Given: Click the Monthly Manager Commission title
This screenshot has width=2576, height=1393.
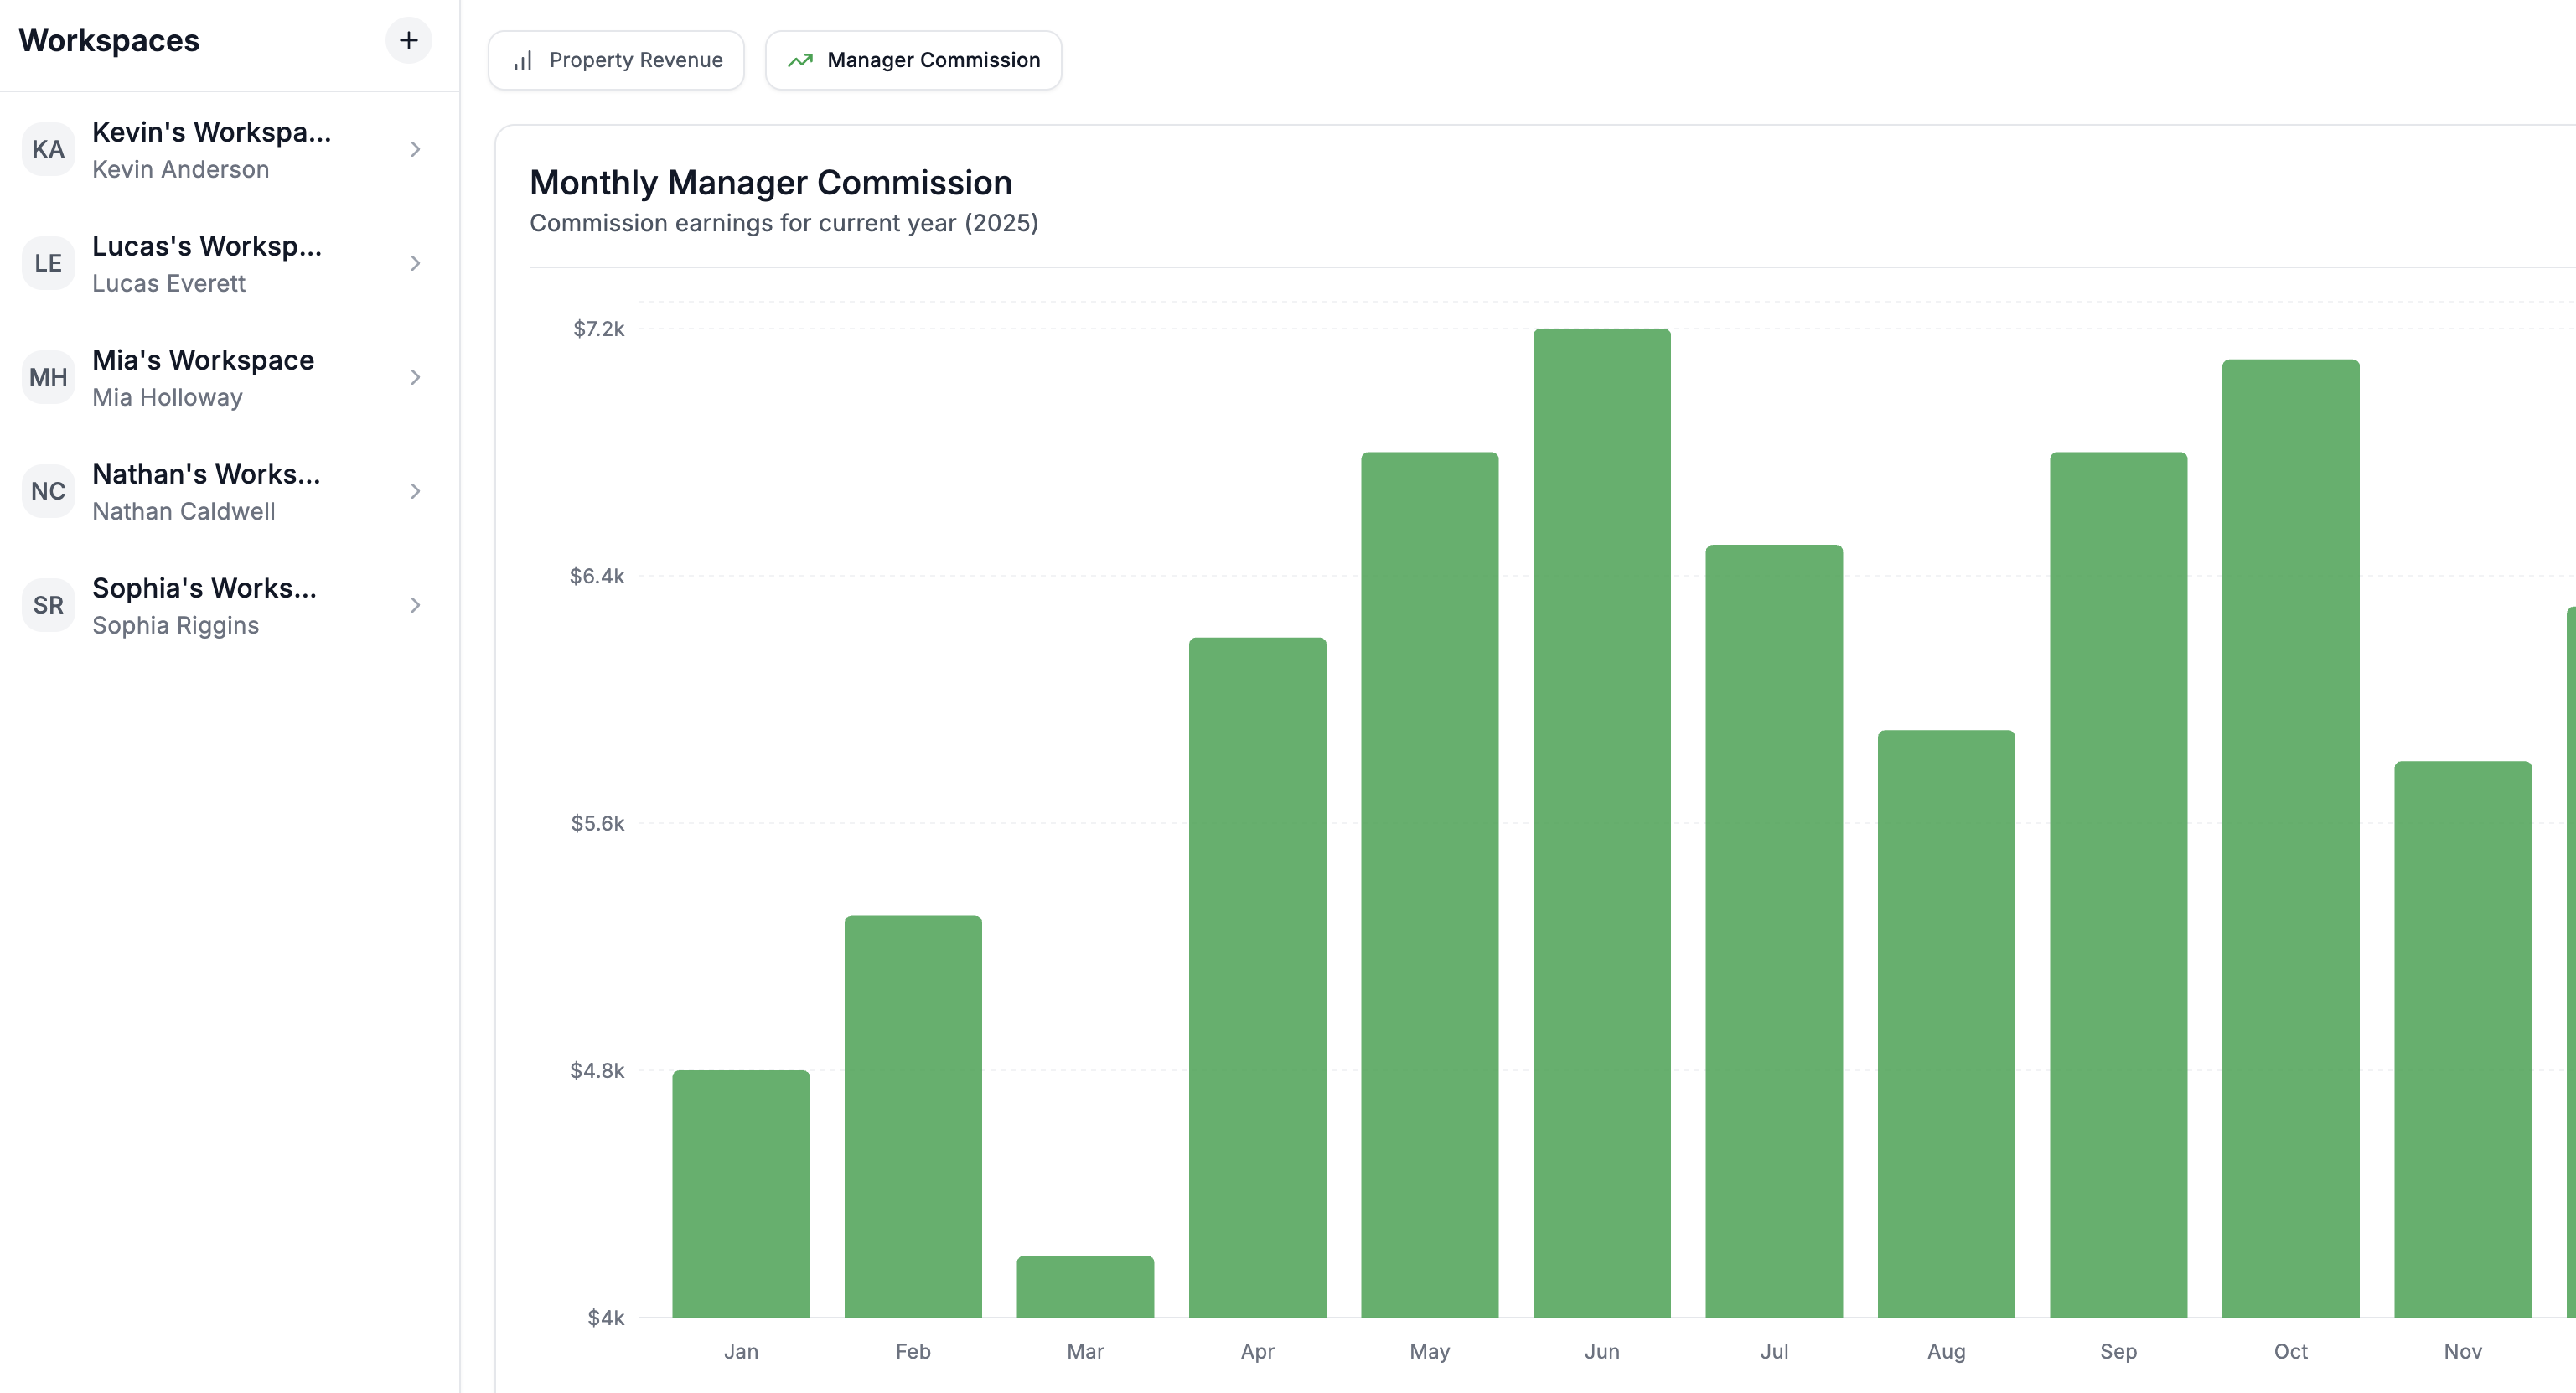Looking at the screenshot, I should tap(771, 183).
